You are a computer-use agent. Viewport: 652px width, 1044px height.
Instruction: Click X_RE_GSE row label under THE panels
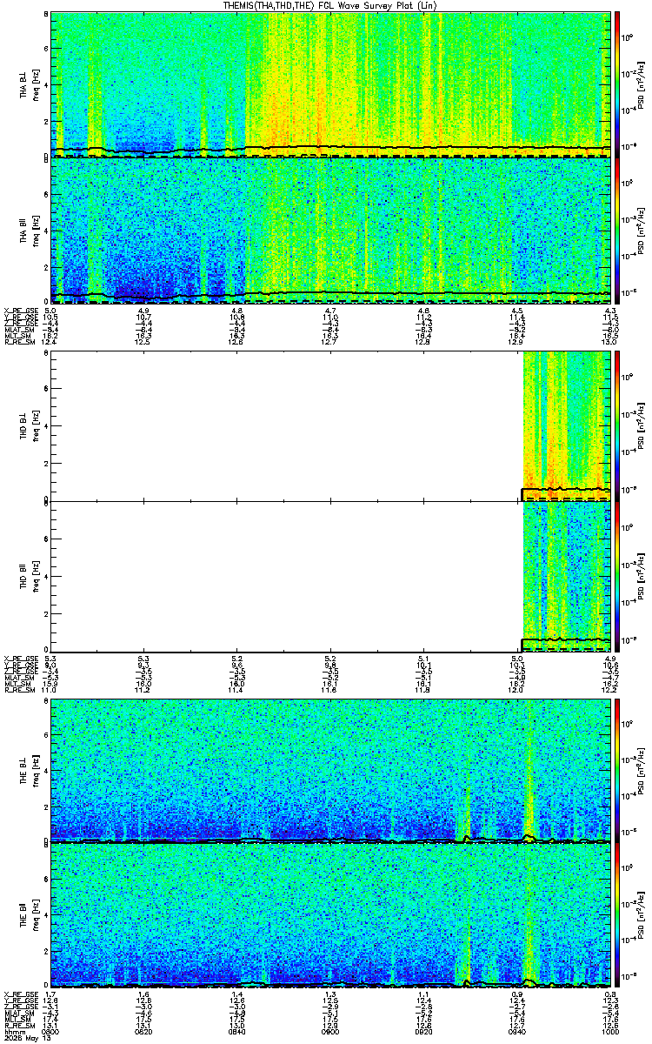point(21,994)
